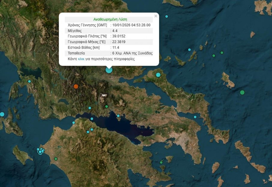This screenshot has height=187, width=272.
Task: Click the green dot near Atalanti
Action: 106,106
